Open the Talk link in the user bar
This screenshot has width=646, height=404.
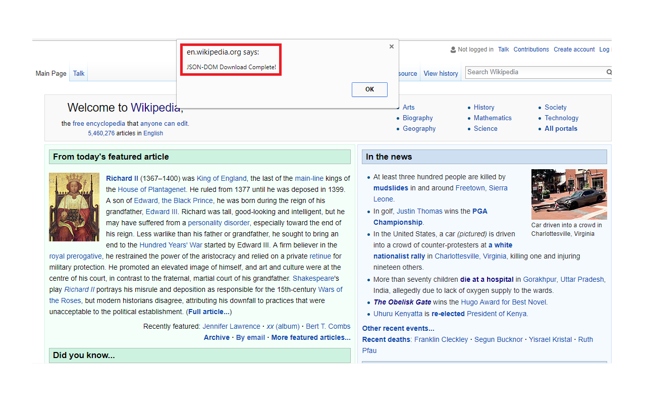pyautogui.click(x=503, y=49)
